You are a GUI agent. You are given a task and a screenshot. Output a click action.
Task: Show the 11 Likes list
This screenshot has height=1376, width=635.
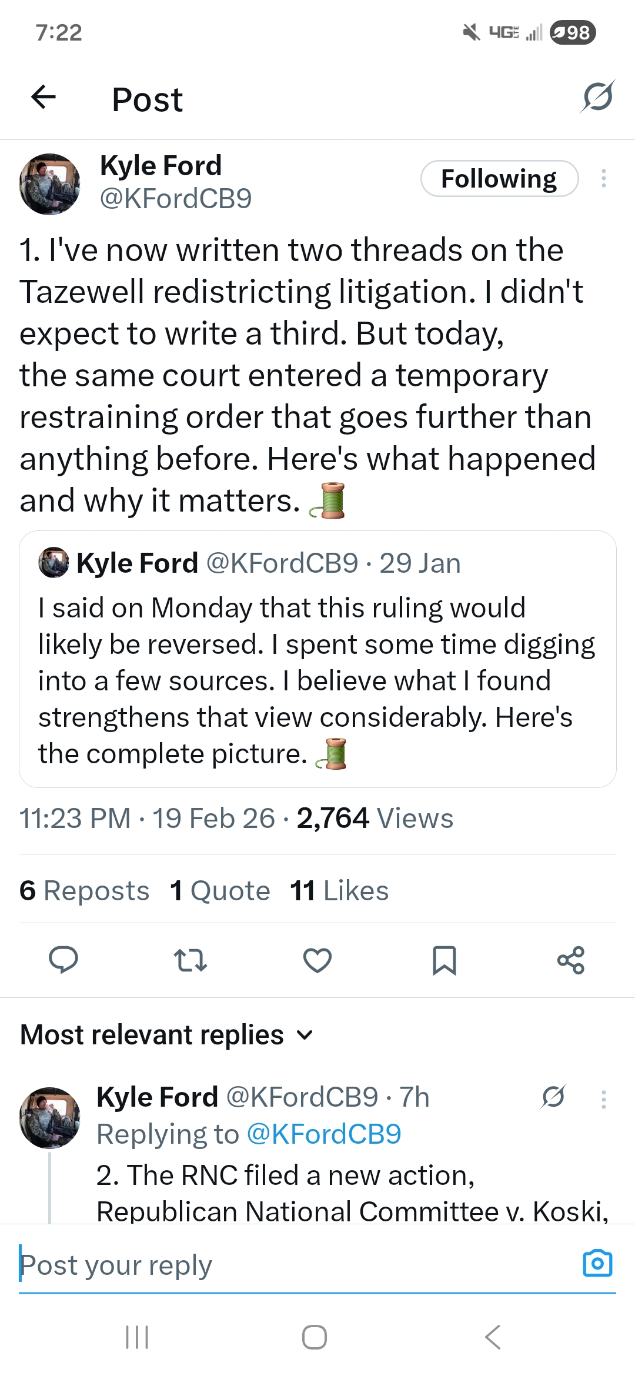coord(339,890)
